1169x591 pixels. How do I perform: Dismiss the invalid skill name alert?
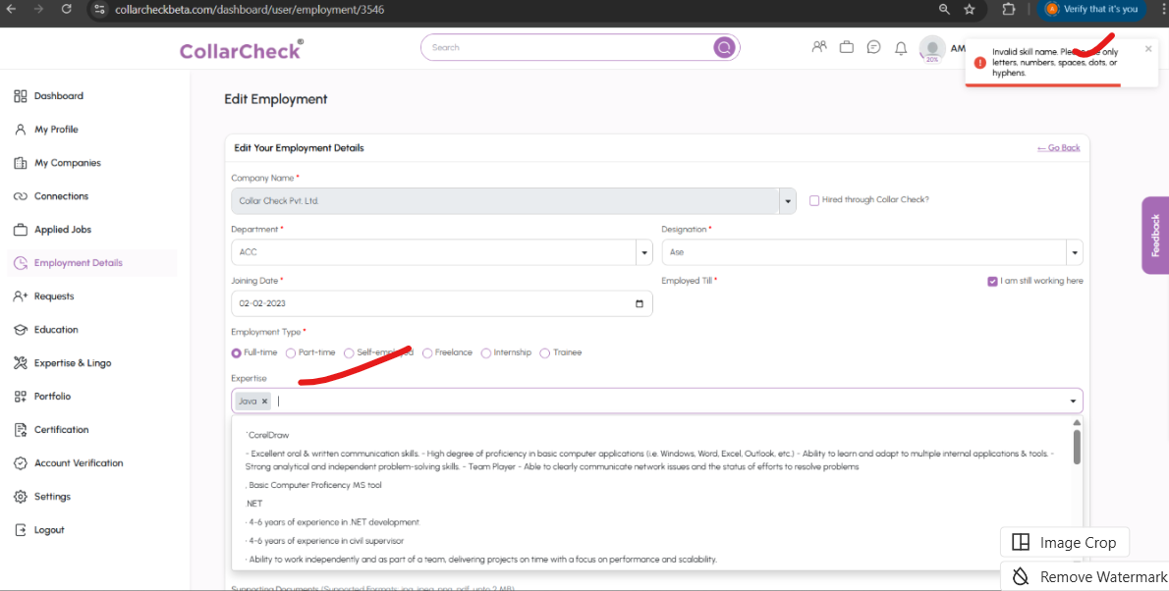tap(1148, 49)
